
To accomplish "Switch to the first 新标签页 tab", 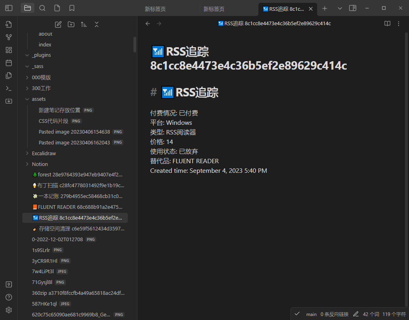I will 155,9.
